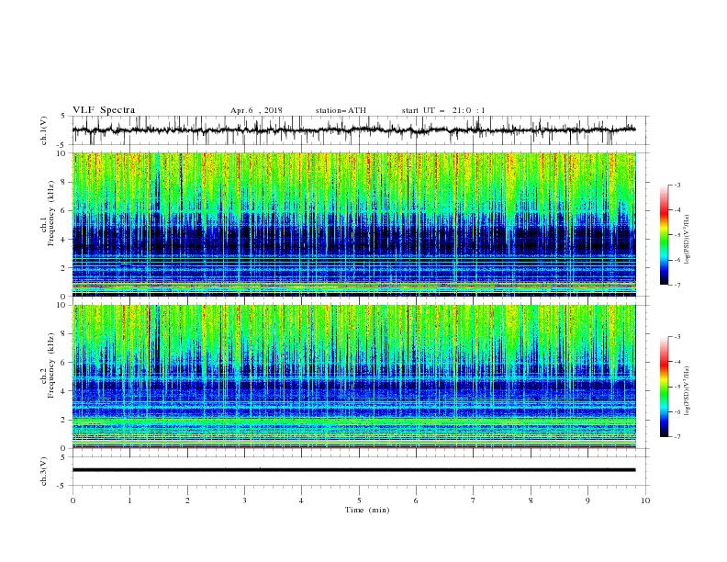The height and width of the screenshot is (562, 727).
Task: Click the "-7" tick on ch.1 colorbar
Action: [x=677, y=285]
